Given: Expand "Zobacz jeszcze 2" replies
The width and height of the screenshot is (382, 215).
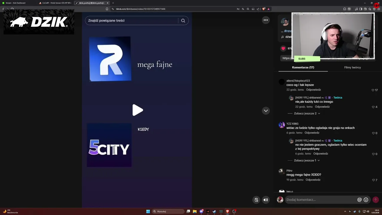Looking at the screenshot, I should (307, 113).
